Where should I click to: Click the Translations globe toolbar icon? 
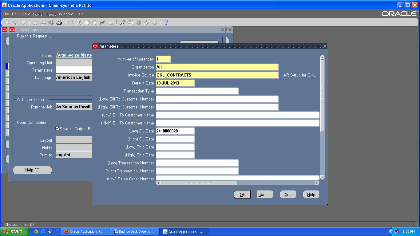138,22
